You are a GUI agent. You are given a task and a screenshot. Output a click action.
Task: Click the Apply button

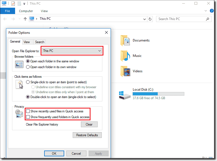pyautogui.click(x=98, y=153)
